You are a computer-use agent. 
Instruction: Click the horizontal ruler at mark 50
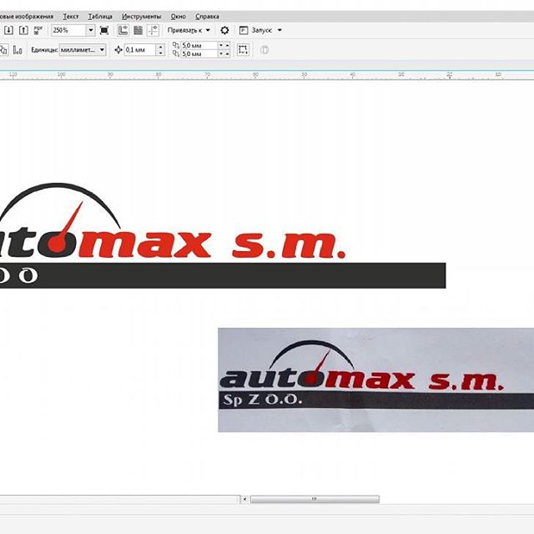tap(304, 75)
